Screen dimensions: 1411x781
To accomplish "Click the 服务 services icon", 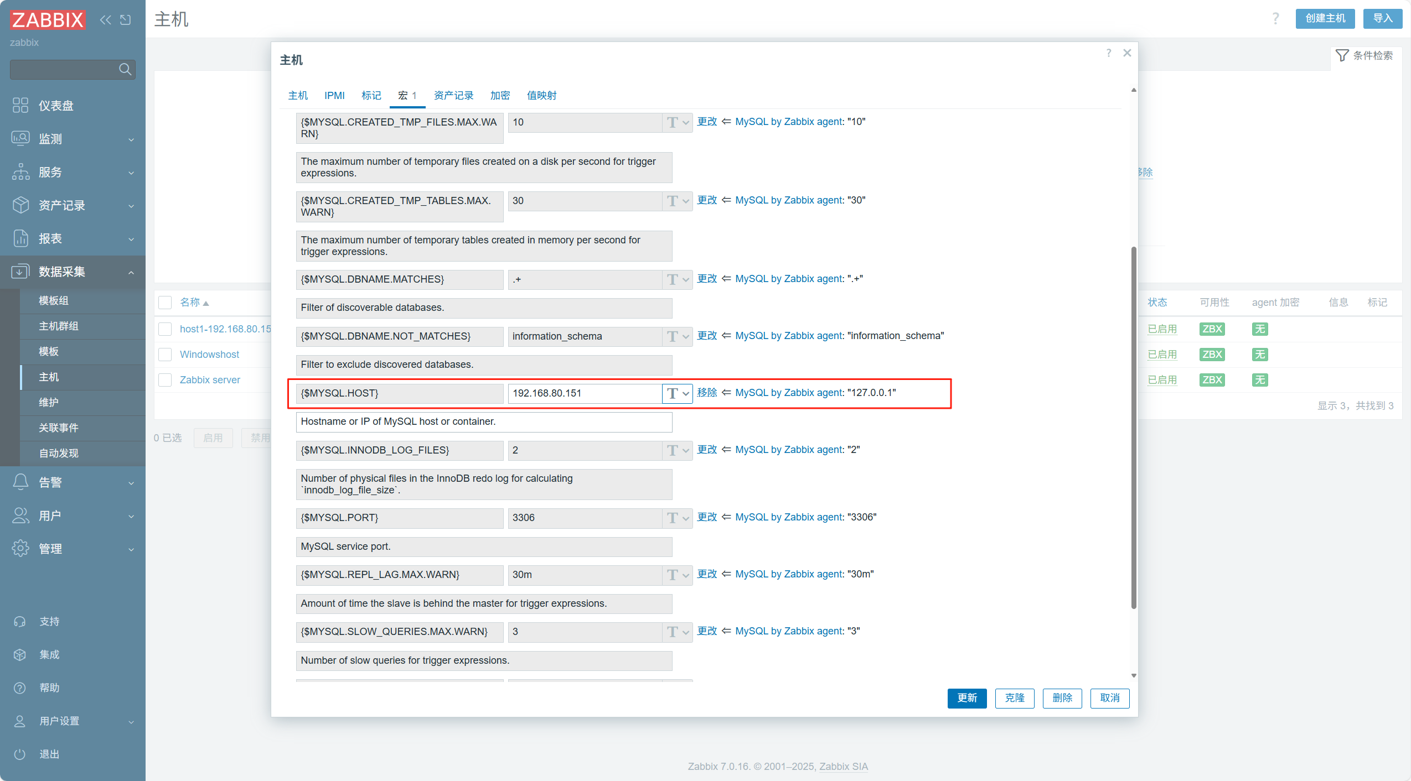I will (20, 172).
